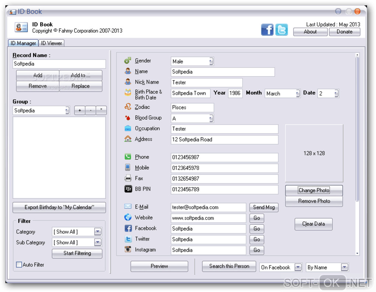Viewport: 376px width, 292px height.
Task: Click the Remove Photo button
Action: point(314,201)
